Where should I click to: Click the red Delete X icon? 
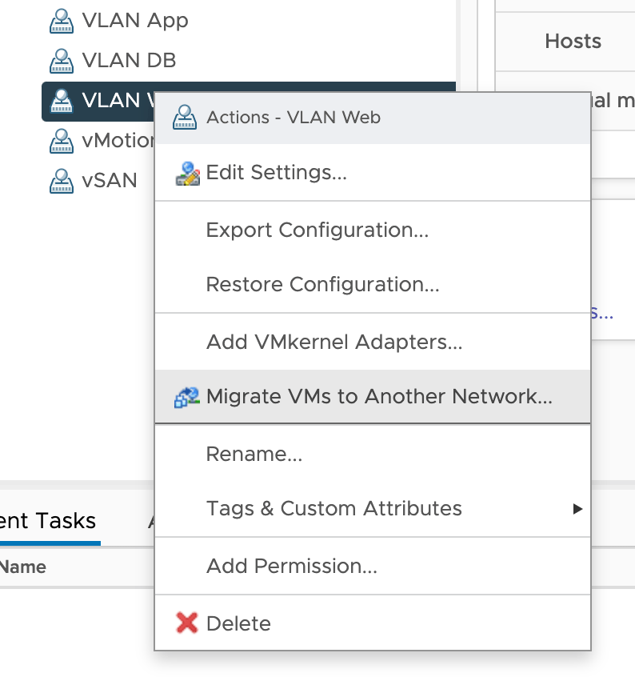point(186,623)
